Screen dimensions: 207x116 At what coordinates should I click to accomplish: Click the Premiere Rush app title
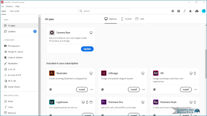[168, 102]
